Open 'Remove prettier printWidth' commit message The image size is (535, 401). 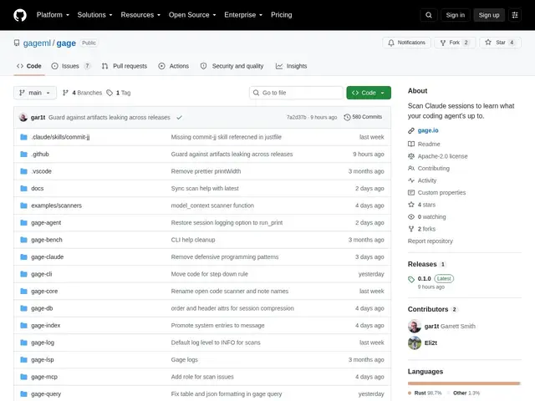206,171
